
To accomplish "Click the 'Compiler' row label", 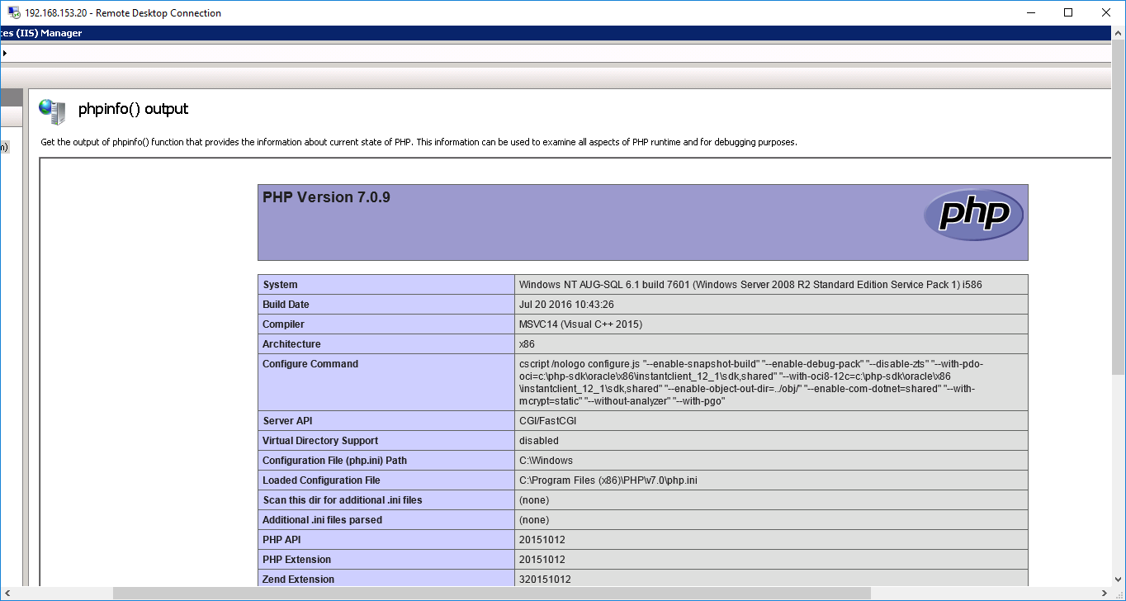I will point(283,324).
